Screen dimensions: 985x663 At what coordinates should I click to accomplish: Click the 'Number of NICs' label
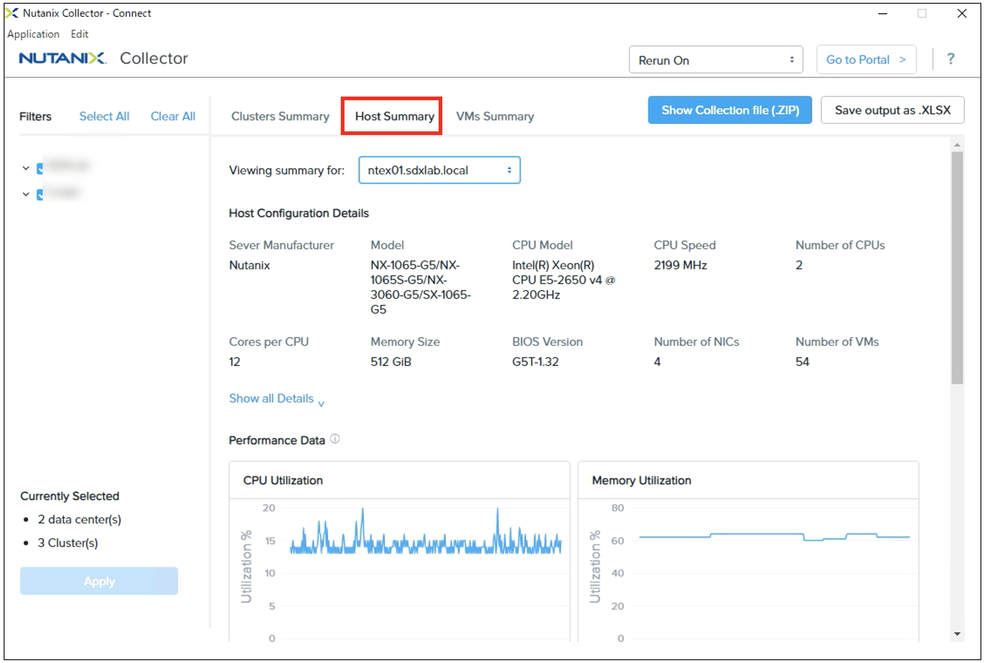[696, 341]
